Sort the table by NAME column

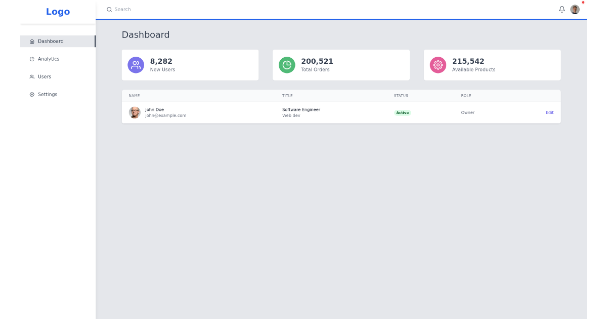134,95
